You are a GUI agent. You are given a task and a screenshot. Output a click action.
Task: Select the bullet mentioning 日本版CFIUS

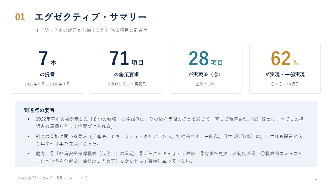[x=169, y=140]
